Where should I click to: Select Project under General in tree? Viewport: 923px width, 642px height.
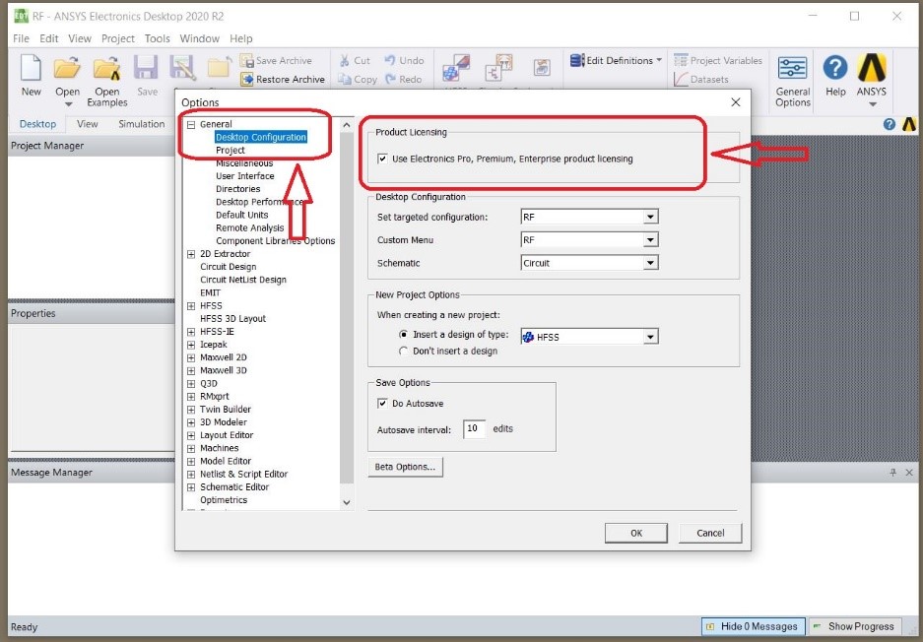click(231, 150)
